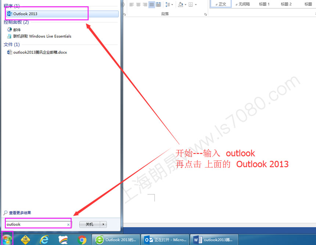316x245 pixels.
Task: Open line spacing options in Word
Action: tap(169, 4)
